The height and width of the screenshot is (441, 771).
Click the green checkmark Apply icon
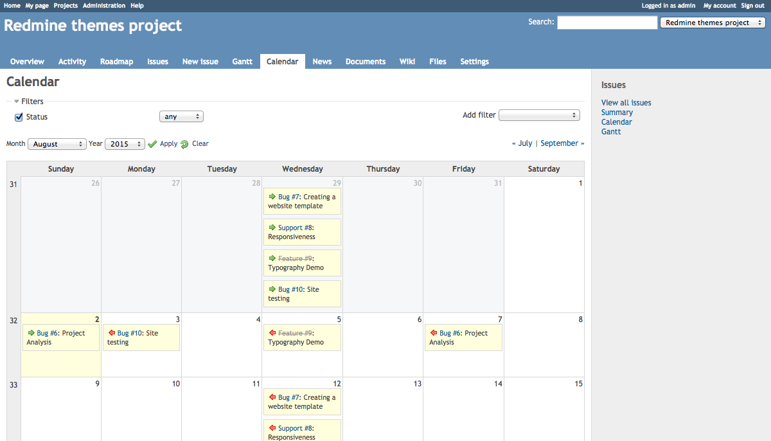click(x=152, y=144)
